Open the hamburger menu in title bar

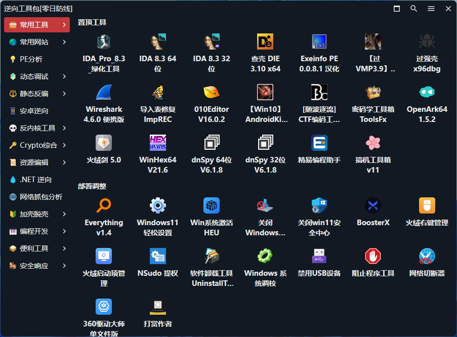point(431,9)
